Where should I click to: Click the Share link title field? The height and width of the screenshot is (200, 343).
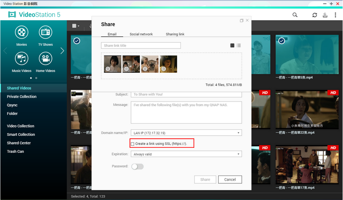[x=141, y=45]
